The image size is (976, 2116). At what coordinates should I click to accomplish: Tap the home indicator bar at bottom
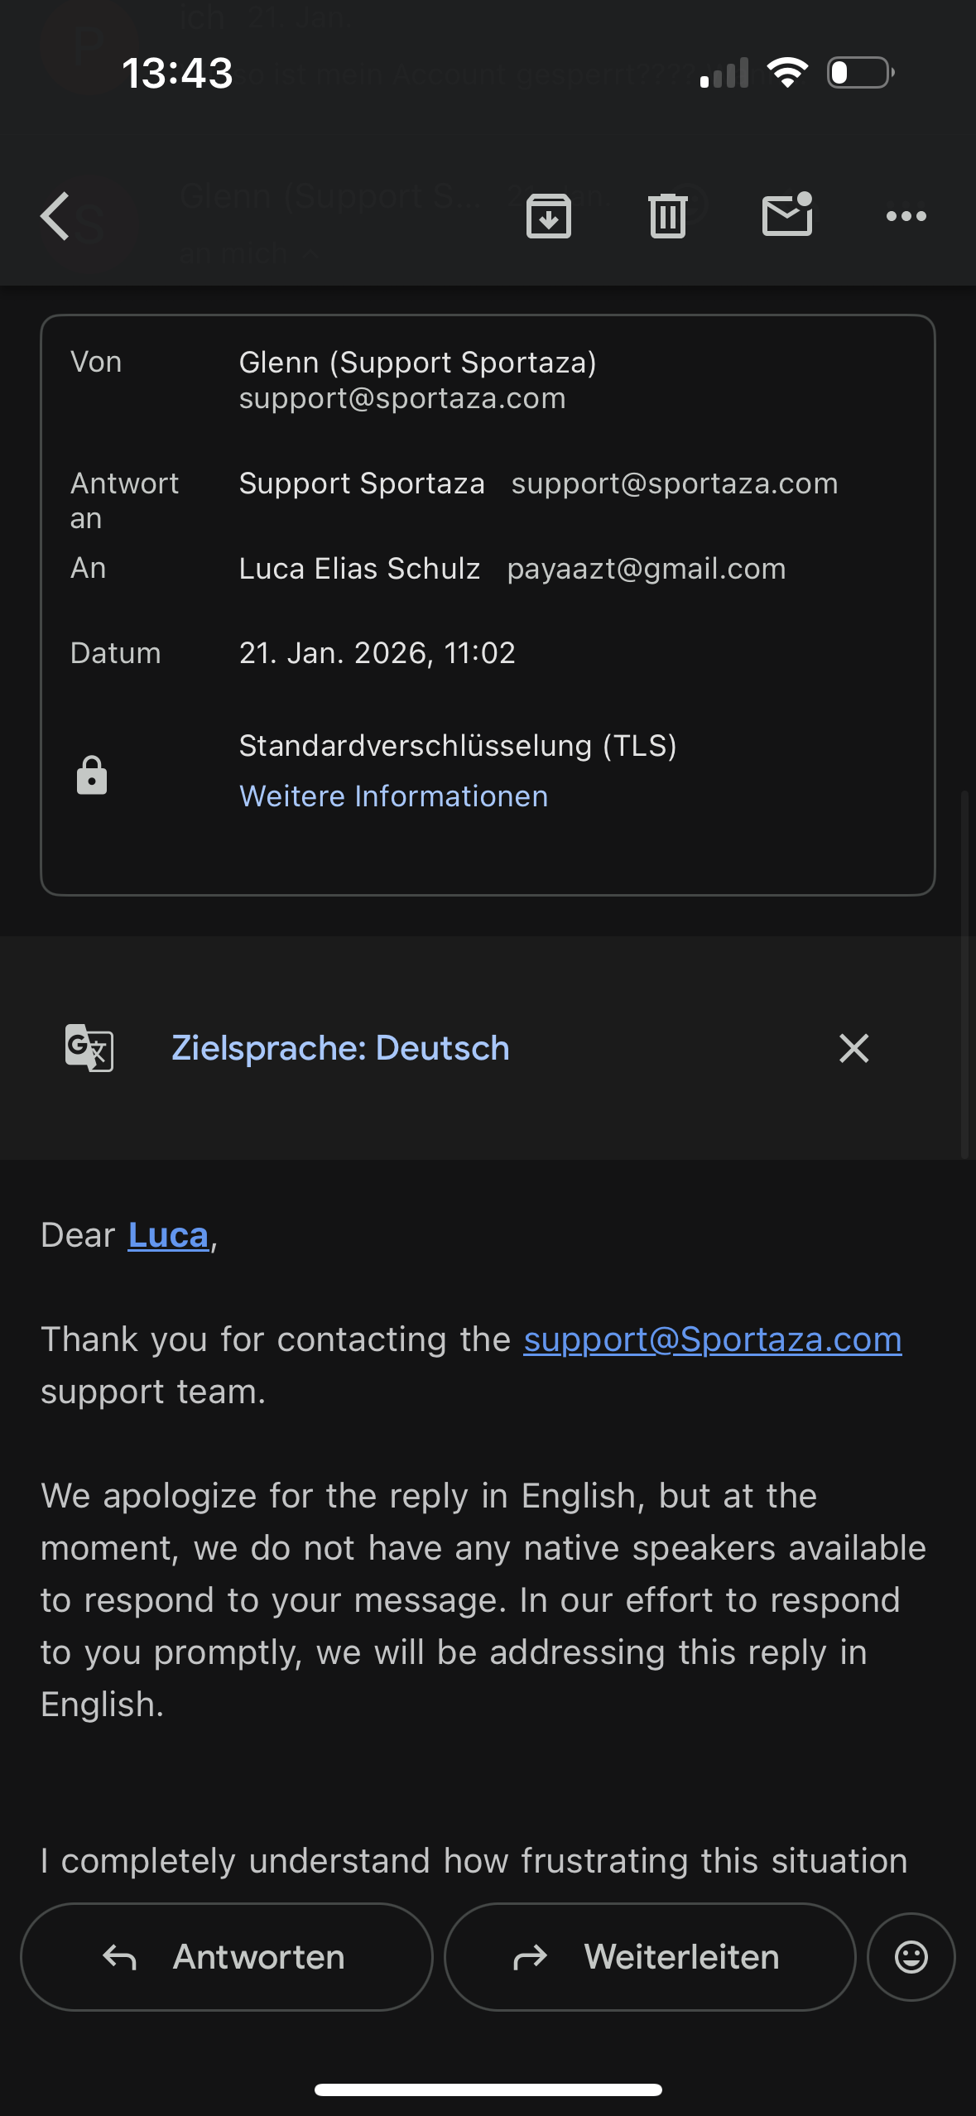(x=488, y=2090)
